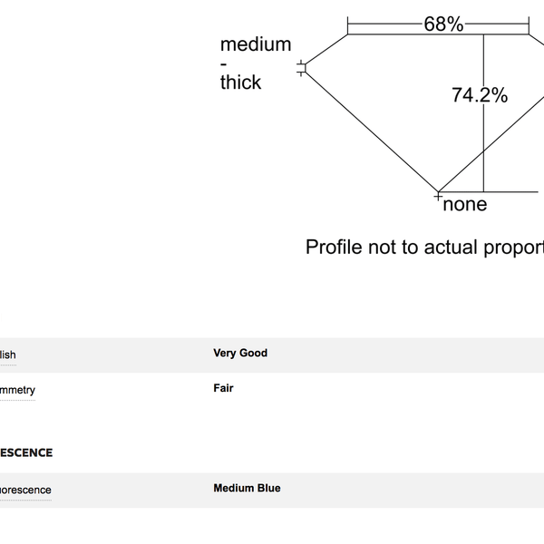This screenshot has height=544, width=544.
Task: Click the culet cross marker at diamond tip
Action: coord(438,197)
